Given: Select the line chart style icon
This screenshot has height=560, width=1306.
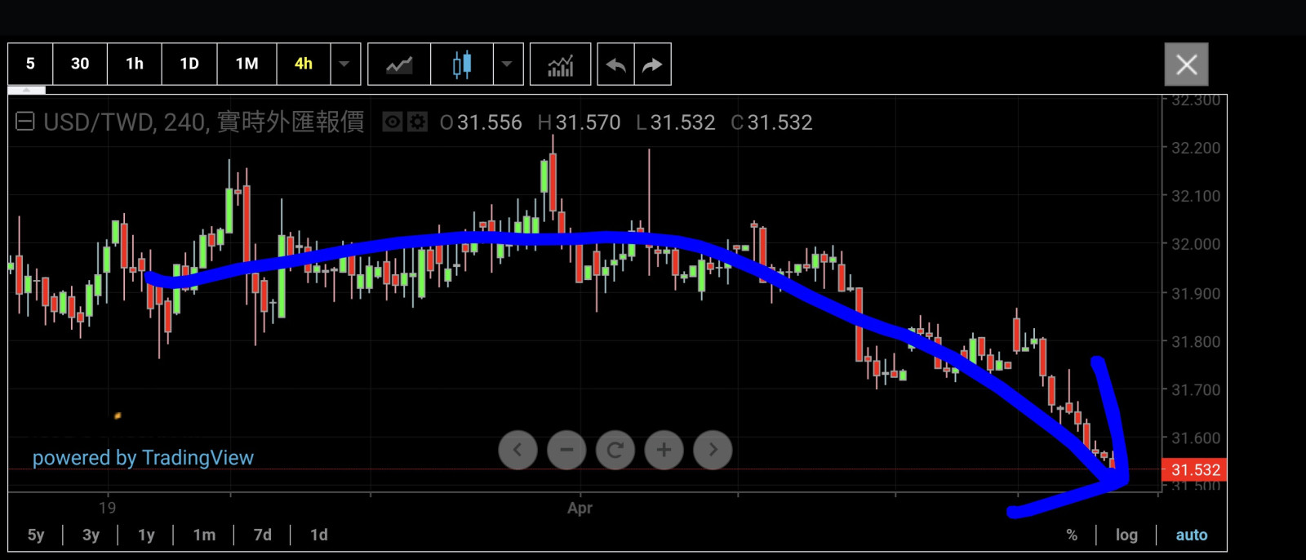Looking at the screenshot, I should pos(399,64).
